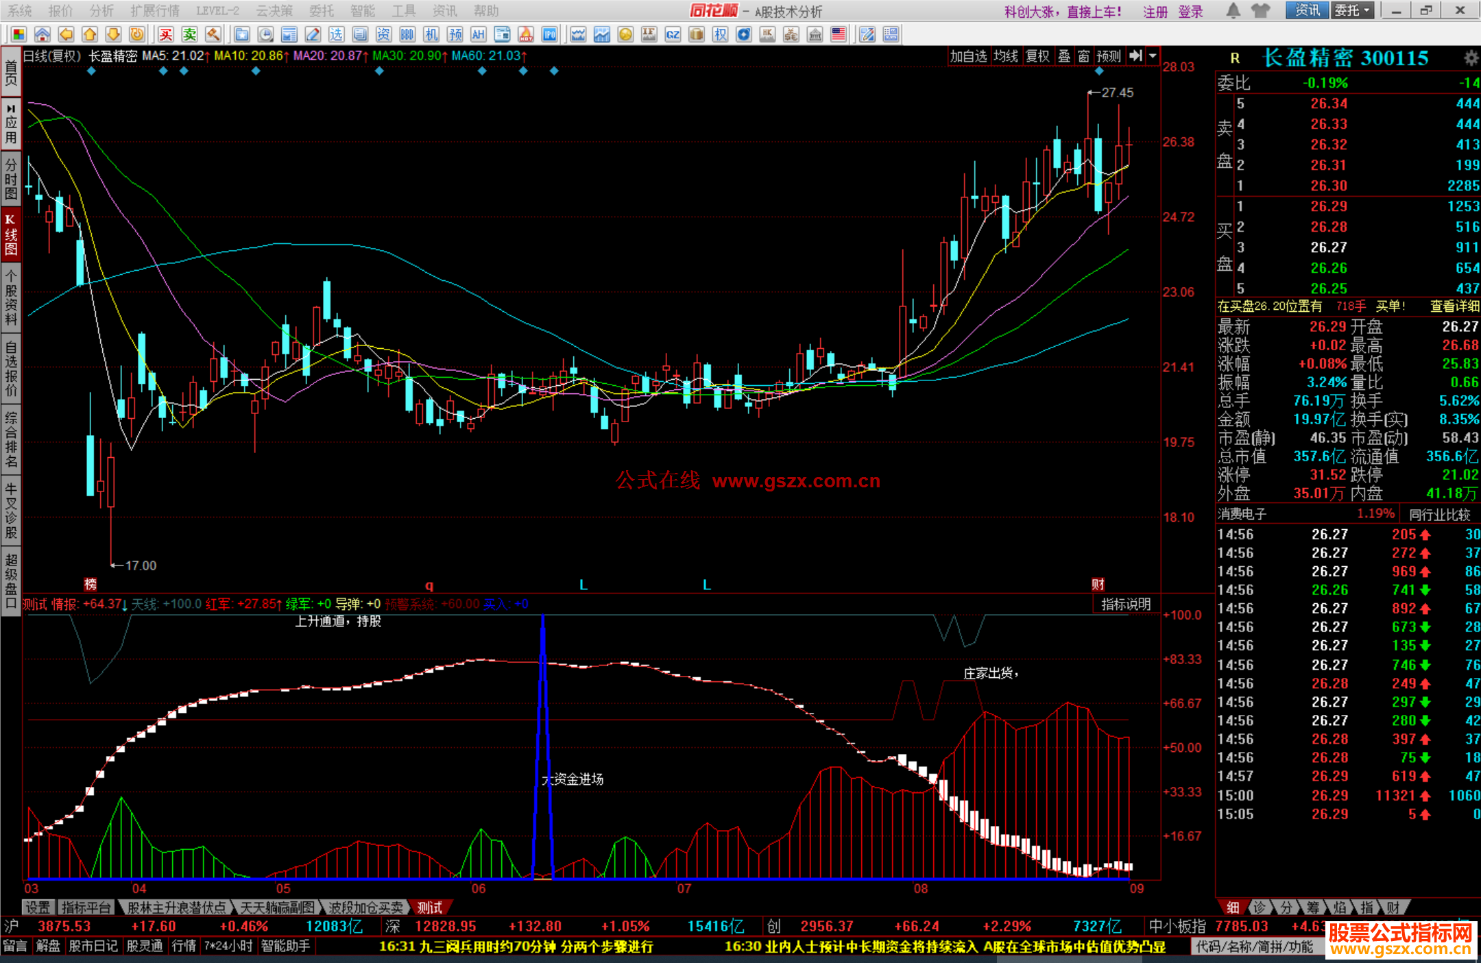Click the IPO toolbar icon
The width and height of the screenshot is (1481, 963).
549,35
